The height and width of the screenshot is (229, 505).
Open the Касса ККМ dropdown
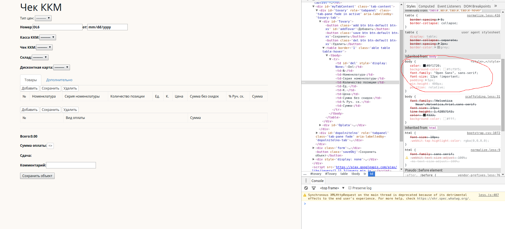click(48, 37)
